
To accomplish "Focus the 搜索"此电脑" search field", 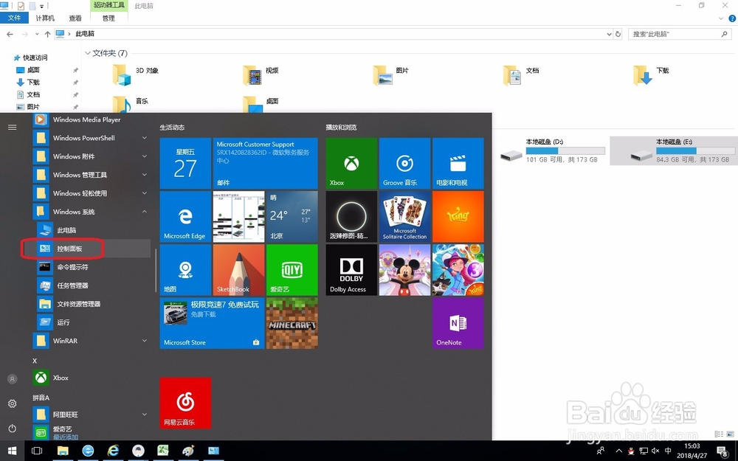I will coord(680,34).
